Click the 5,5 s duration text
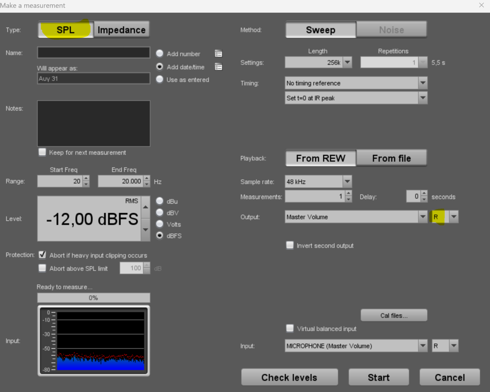Image resolution: width=490 pixels, height=392 pixels. point(438,62)
